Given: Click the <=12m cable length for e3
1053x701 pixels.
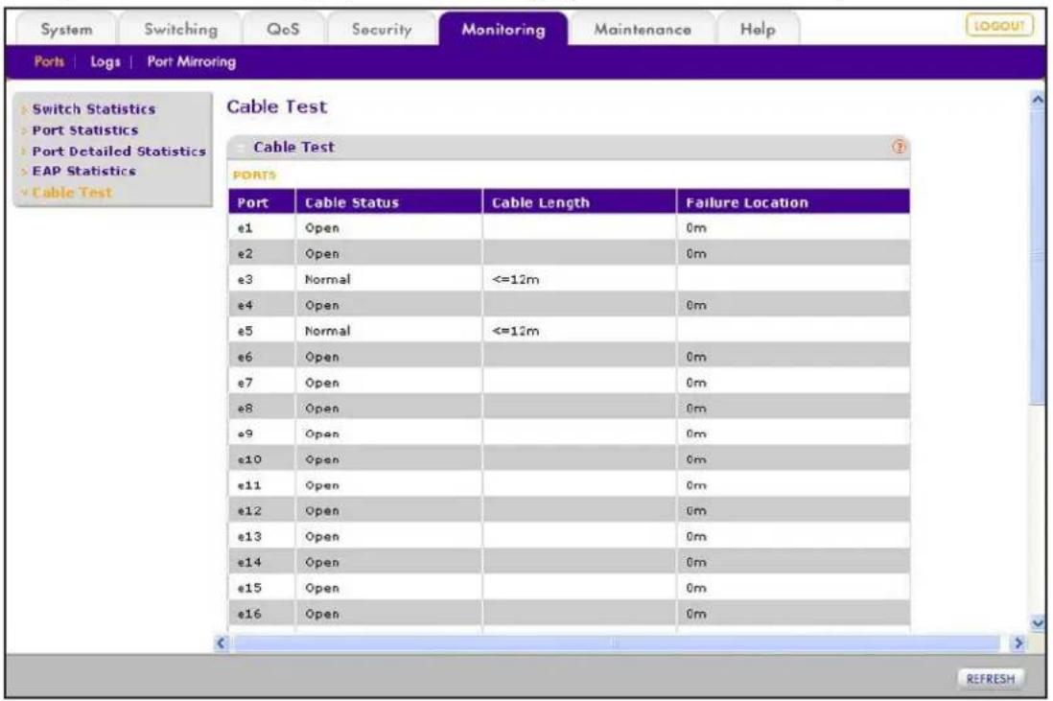Looking at the screenshot, I should point(516,279).
